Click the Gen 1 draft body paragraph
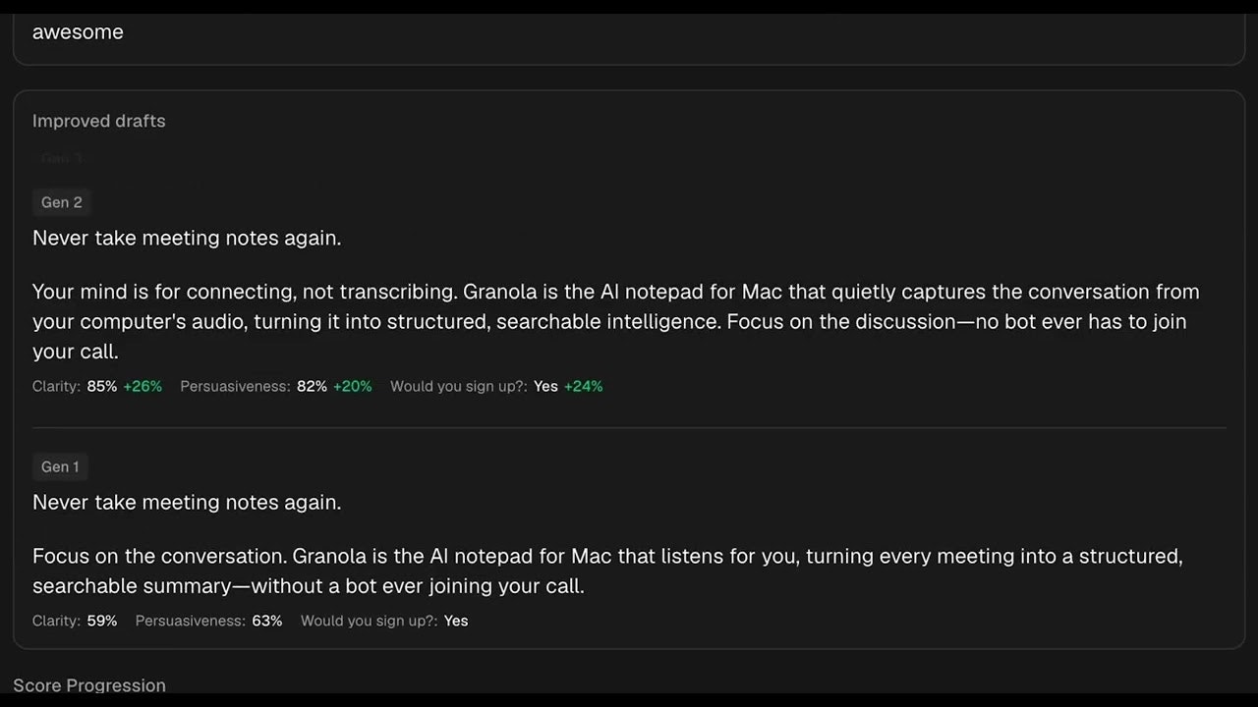This screenshot has width=1258, height=707. (x=607, y=571)
